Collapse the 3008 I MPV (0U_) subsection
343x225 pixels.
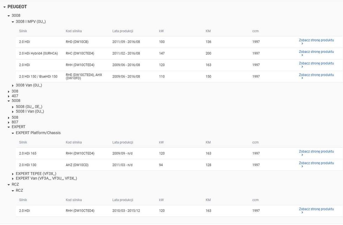[x=13, y=22]
